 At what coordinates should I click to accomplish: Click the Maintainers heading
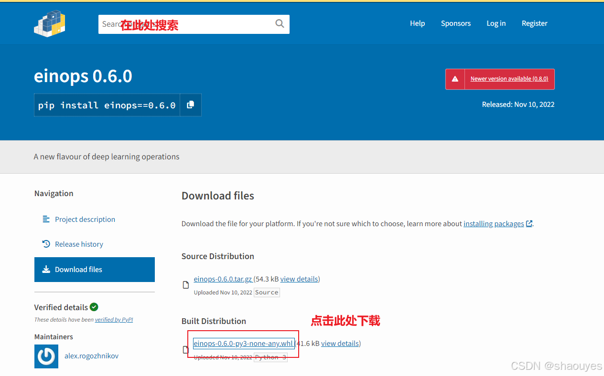(x=54, y=337)
